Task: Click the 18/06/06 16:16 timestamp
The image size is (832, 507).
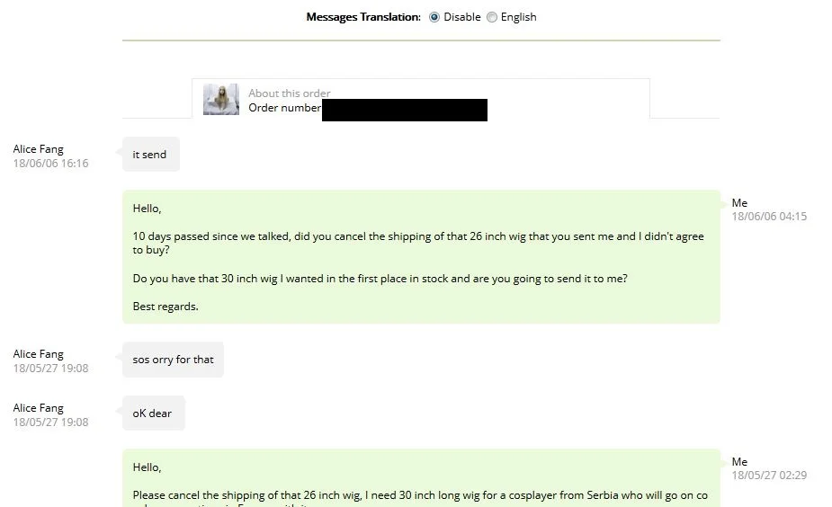Action: tap(51, 164)
